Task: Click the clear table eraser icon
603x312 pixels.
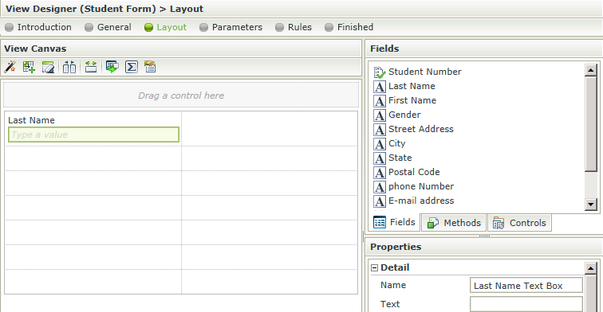Action: pyautogui.click(x=48, y=67)
